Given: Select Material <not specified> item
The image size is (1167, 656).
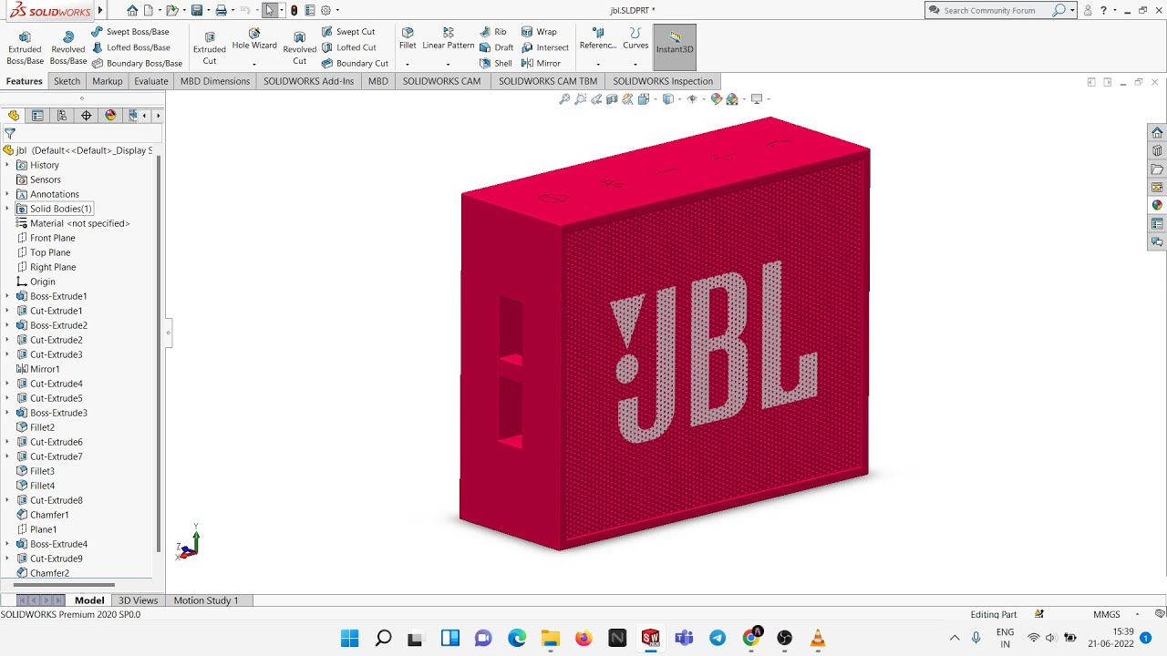Looking at the screenshot, I should tap(73, 223).
